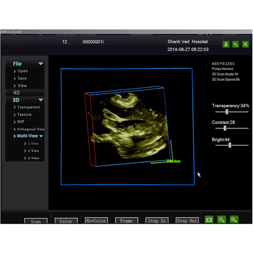Click the green user profile icon

[x=226, y=45]
